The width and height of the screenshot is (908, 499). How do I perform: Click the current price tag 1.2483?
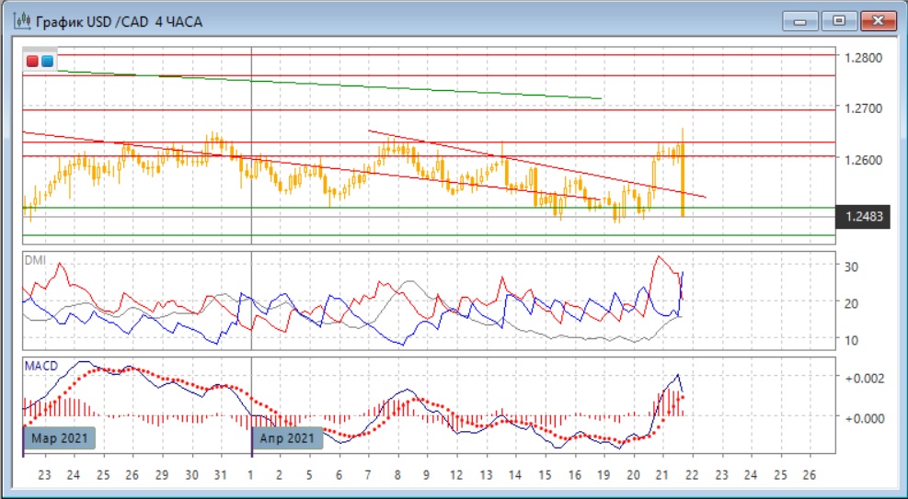click(x=862, y=218)
